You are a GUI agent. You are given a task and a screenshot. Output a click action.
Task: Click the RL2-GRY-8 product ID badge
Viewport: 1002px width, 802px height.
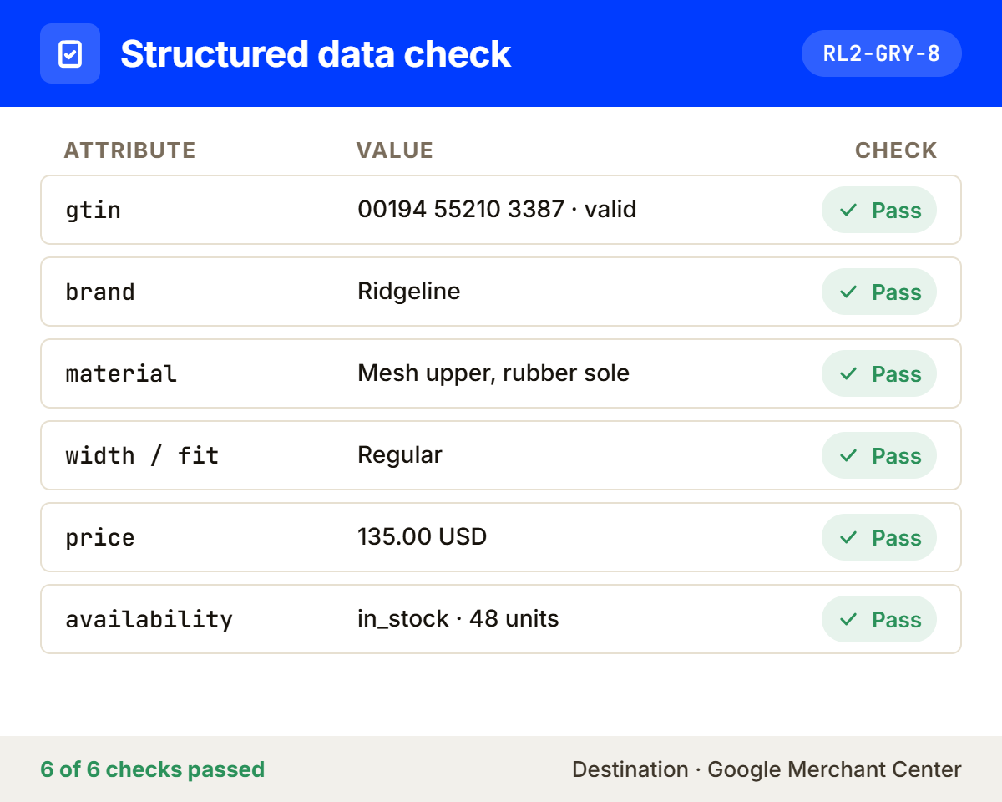point(882,53)
